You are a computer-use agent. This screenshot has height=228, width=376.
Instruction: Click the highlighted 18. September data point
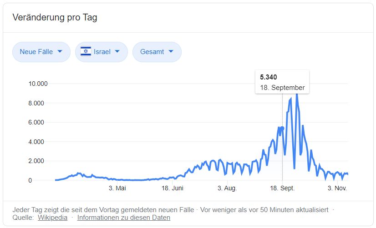282,129
